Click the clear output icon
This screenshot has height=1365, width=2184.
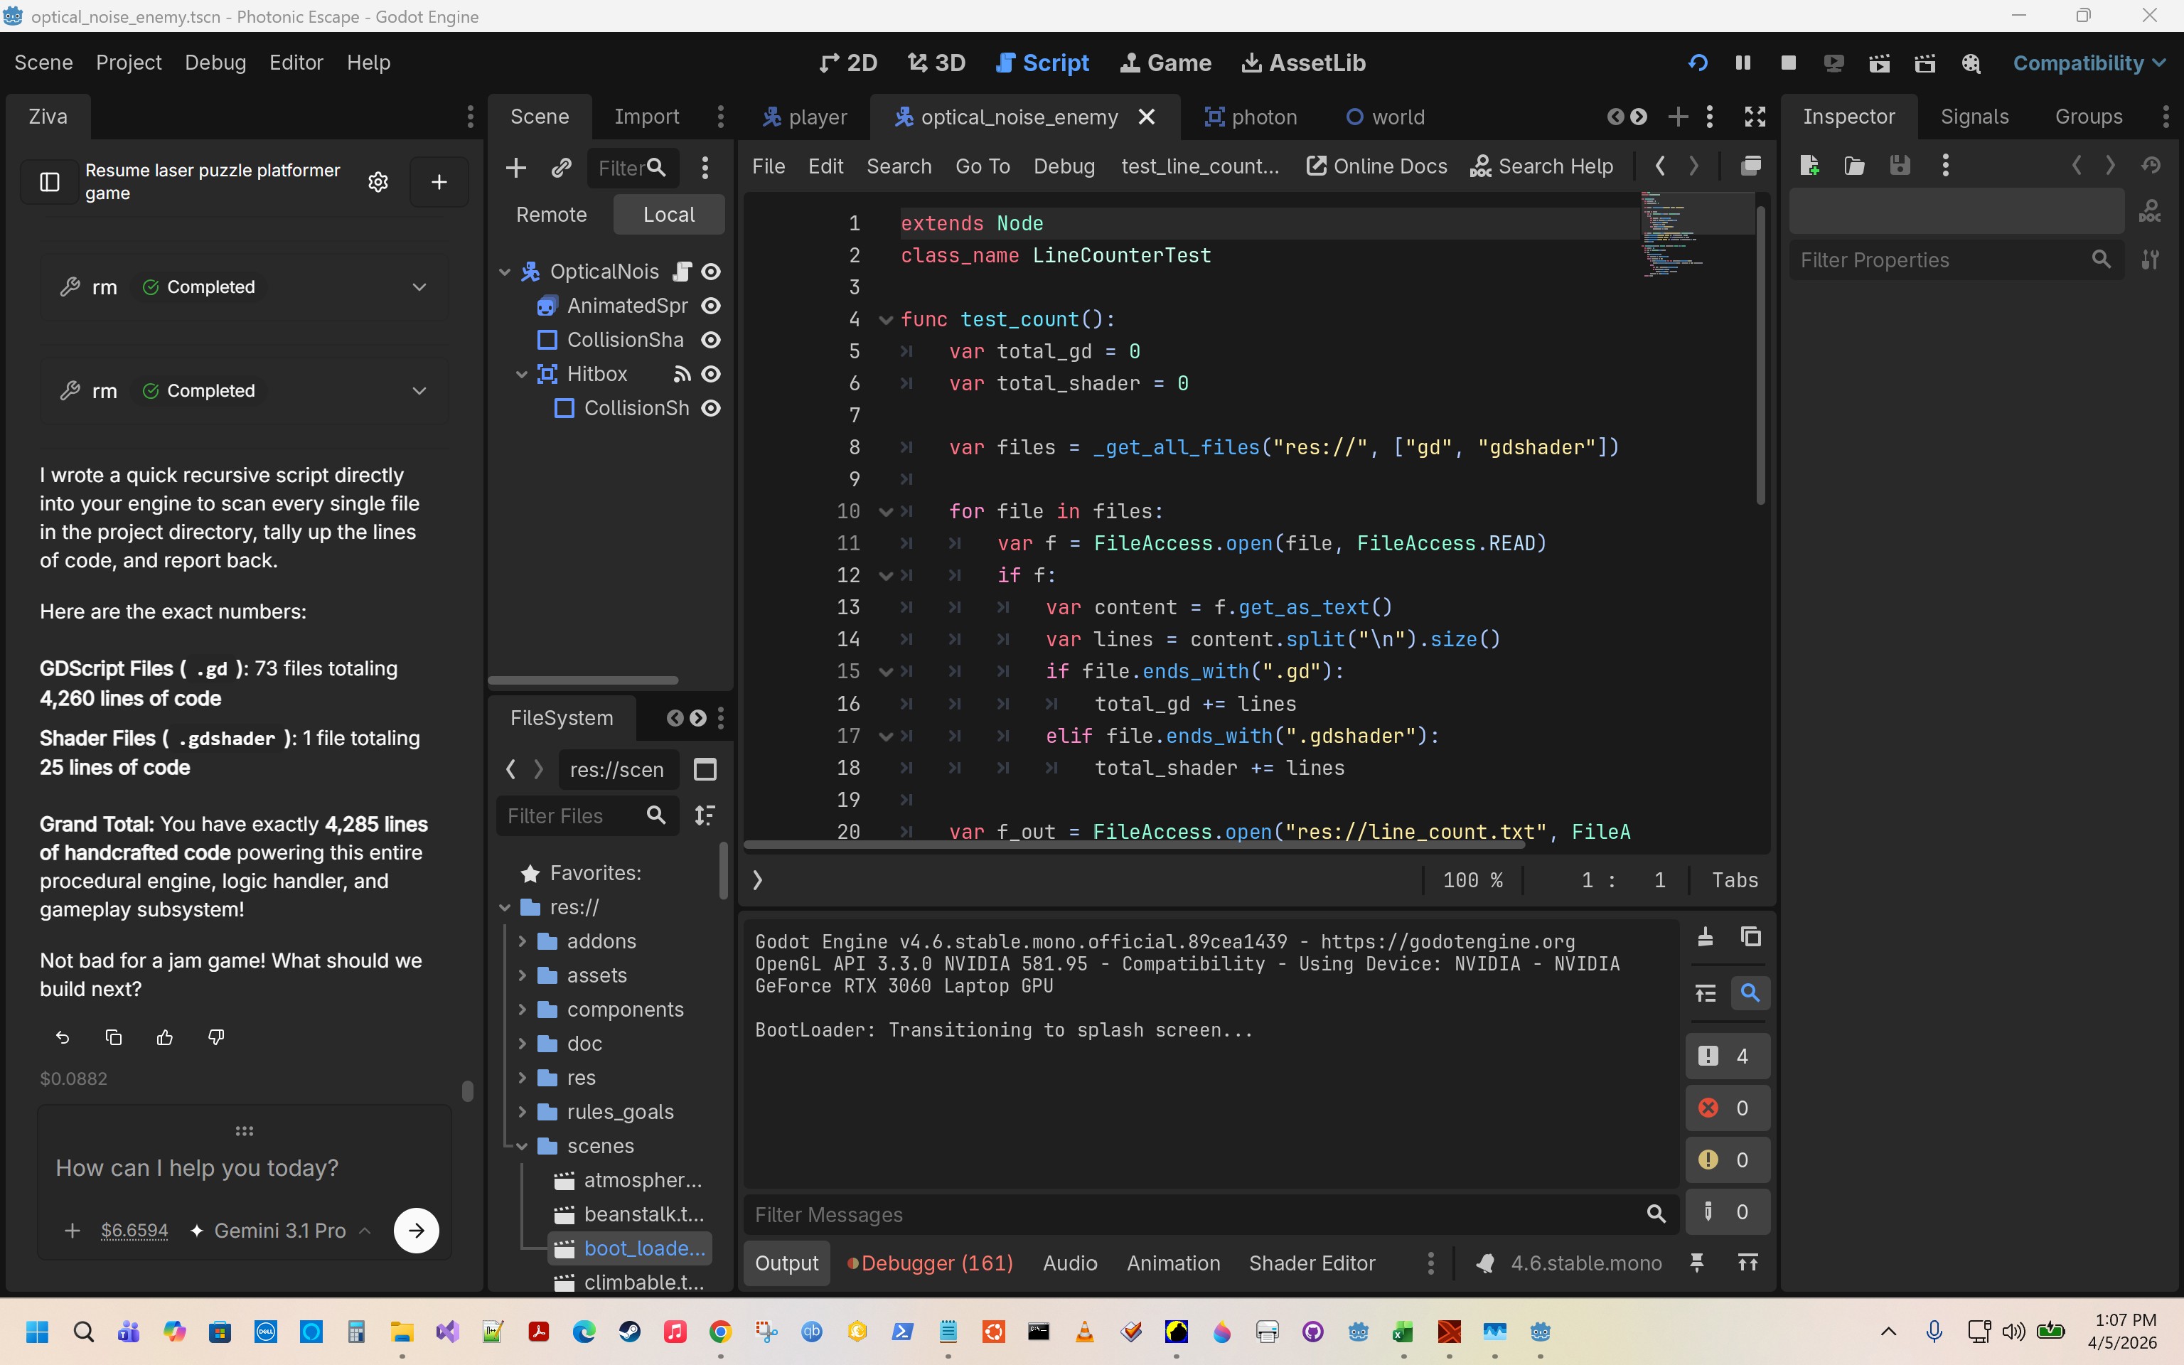click(1705, 936)
